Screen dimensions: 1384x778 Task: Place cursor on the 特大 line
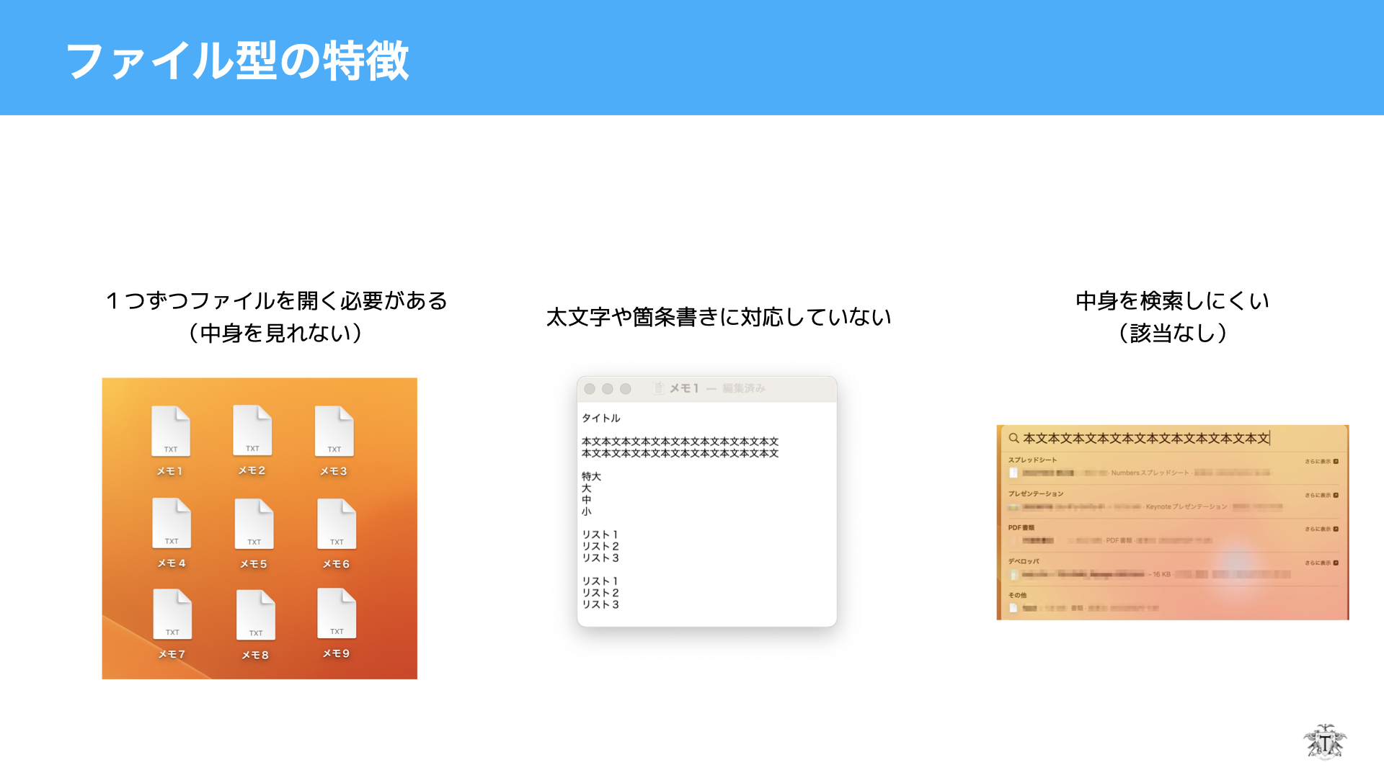[x=591, y=477]
